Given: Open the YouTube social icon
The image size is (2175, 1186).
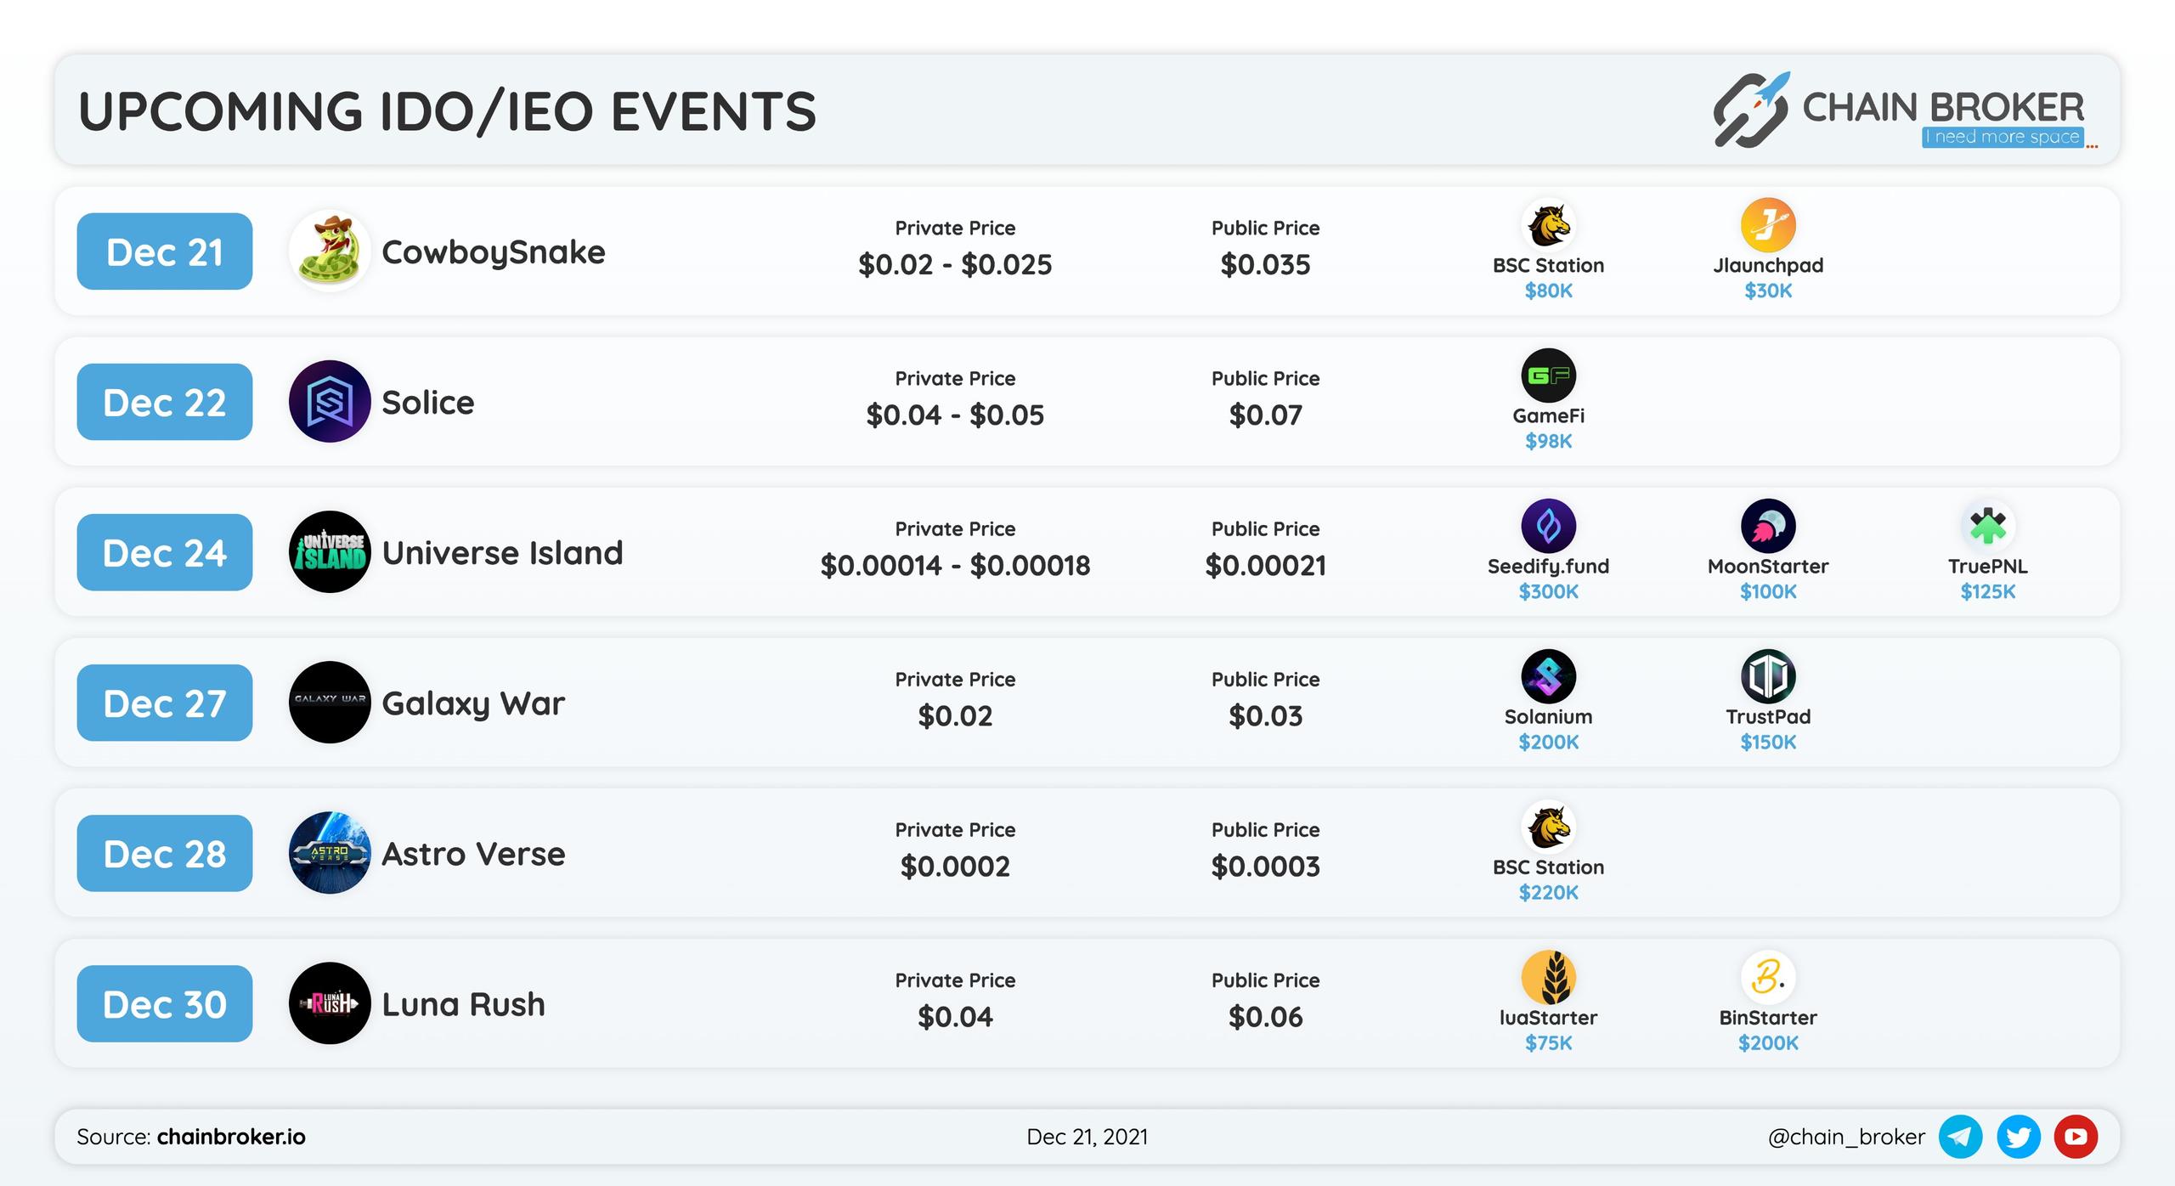Looking at the screenshot, I should point(2076,1137).
